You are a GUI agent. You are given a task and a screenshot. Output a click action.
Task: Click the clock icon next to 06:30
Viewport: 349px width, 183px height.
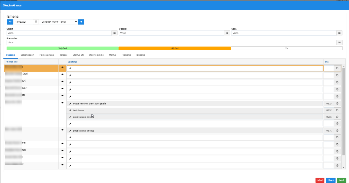(337, 130)
